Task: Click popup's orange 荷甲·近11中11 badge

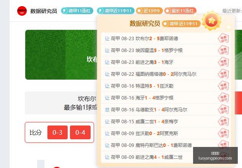Action: click(x=181, y=24)
